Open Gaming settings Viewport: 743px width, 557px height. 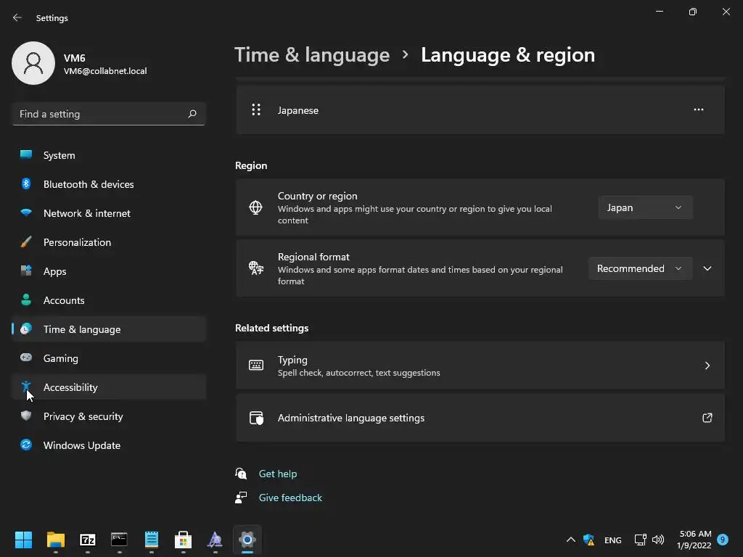pos(109,358)
